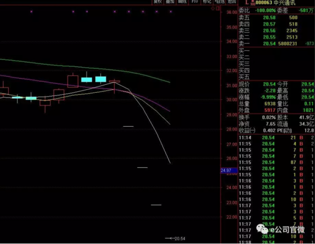Select the first 11:14 trade tick row
The height and width of the screenshot is (244, 315).
pyautogui.click(x=276, y=138)
